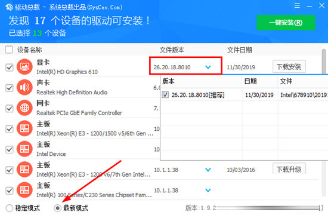The image size is (328, 215).
Task: Click the 一键安装(R) green button
Action: (x=286, y=23)
